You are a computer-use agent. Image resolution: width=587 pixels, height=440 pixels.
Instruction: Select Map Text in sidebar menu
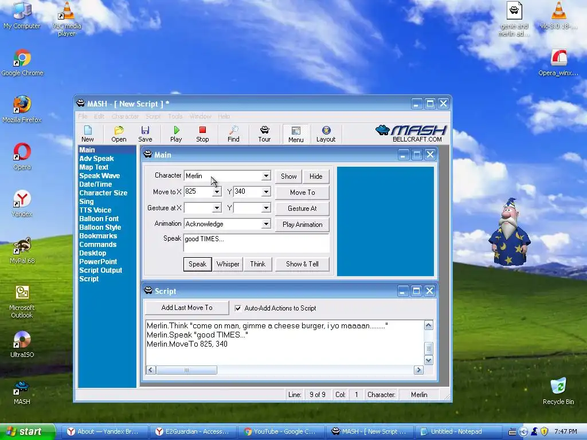click(x=93, y=167)
